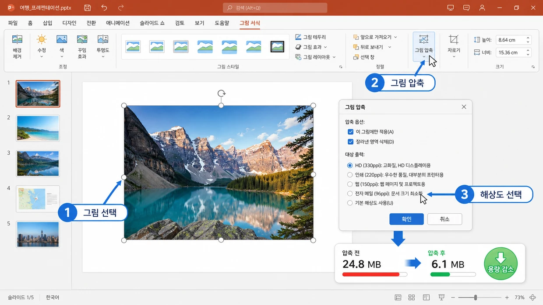This screenshot has width=543, height=305.
Task: Switch to the 슬라이드 쇼 tab
Action: pyautogui.click(x=152, y=23)
